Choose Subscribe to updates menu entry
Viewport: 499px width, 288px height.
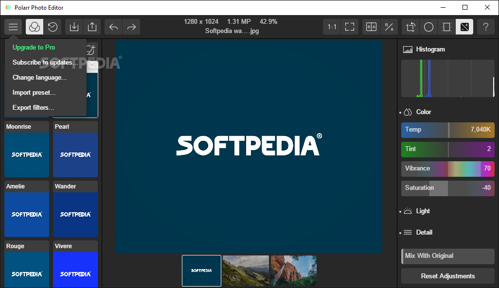pyautogui.click(x=45, y=62)
